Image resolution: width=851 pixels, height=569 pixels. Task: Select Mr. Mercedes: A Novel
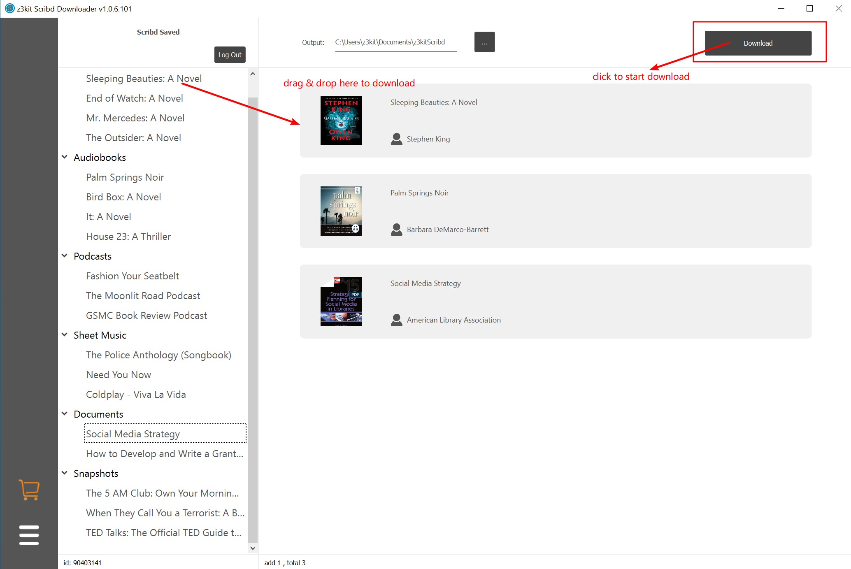point(135,118)
